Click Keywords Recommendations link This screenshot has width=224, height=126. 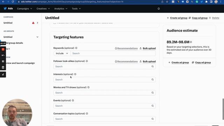point(126,48)
